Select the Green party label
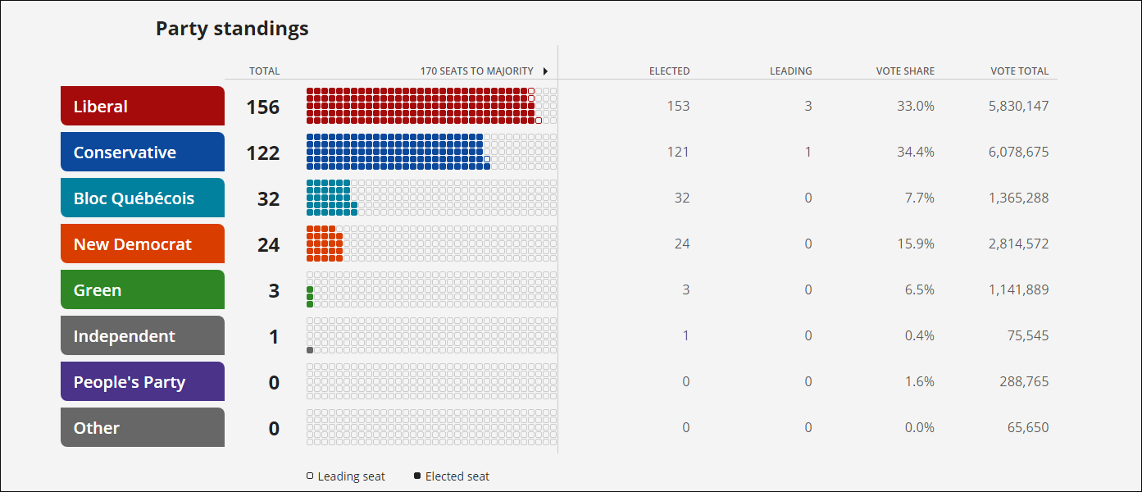 pyautogui.click(x=143, y=289)
